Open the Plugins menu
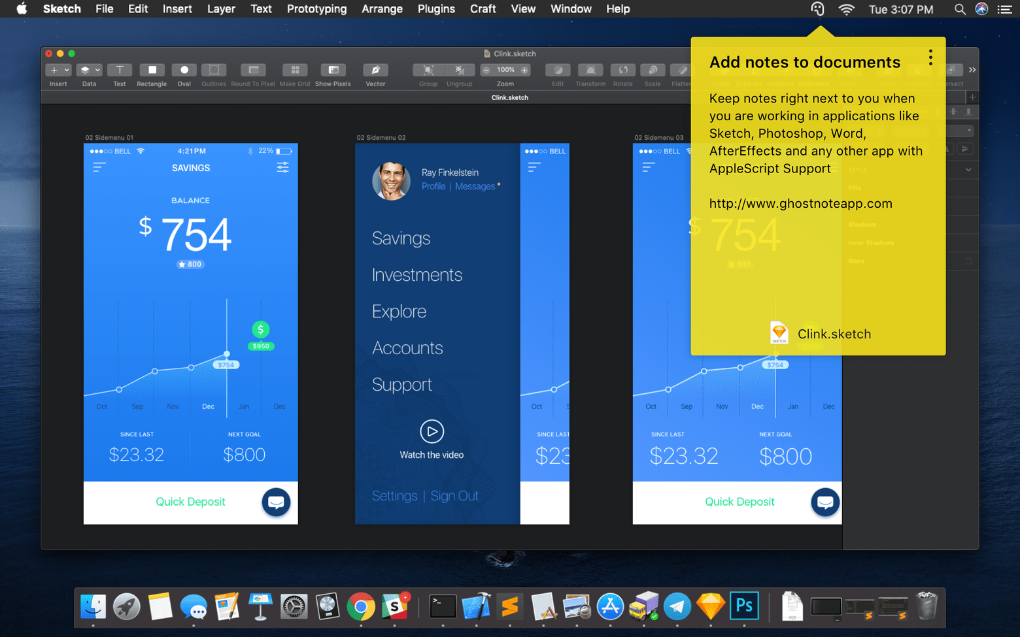The width and height of the screenshot is (1020, 637). (436, 9)
